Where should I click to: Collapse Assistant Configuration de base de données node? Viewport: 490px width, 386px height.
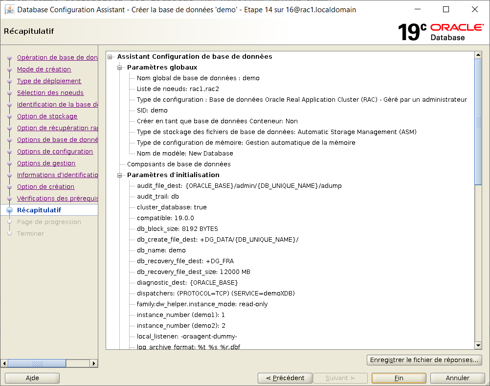click(110, 57)
